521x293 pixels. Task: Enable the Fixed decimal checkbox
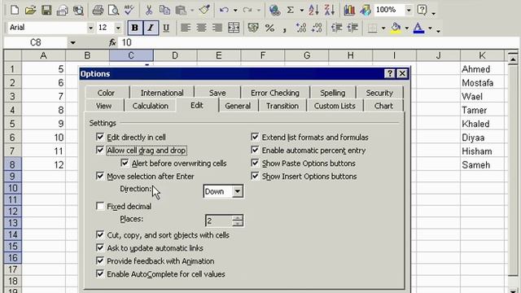[99, 206]
